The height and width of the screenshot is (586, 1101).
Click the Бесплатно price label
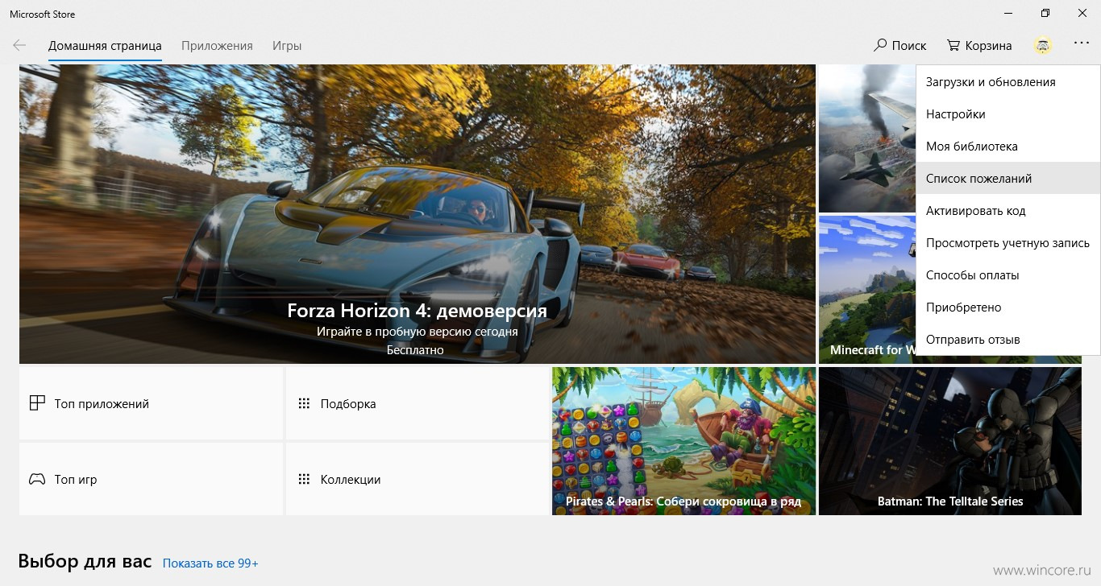click(415, 350)
